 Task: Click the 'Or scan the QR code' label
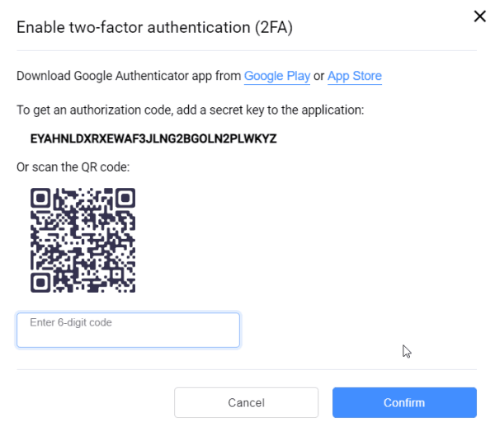pos(73,167)
